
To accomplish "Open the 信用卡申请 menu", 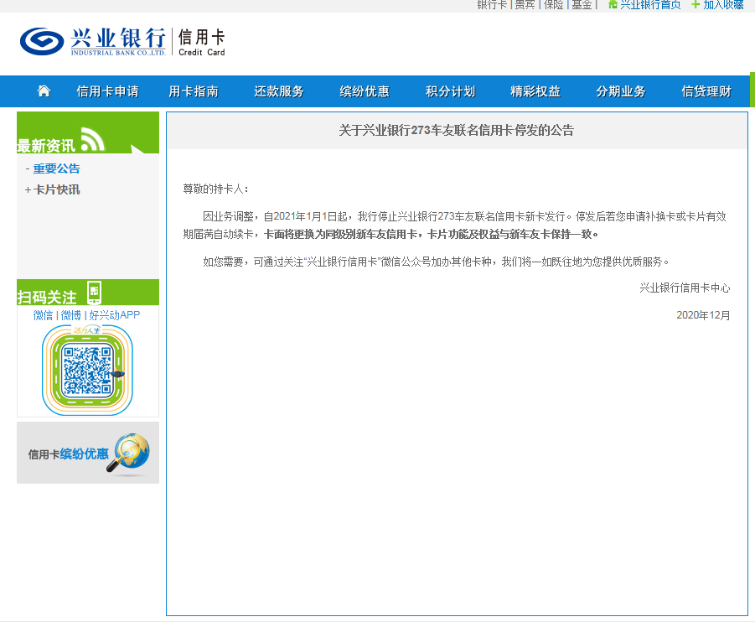I will [x=107, y=91].
